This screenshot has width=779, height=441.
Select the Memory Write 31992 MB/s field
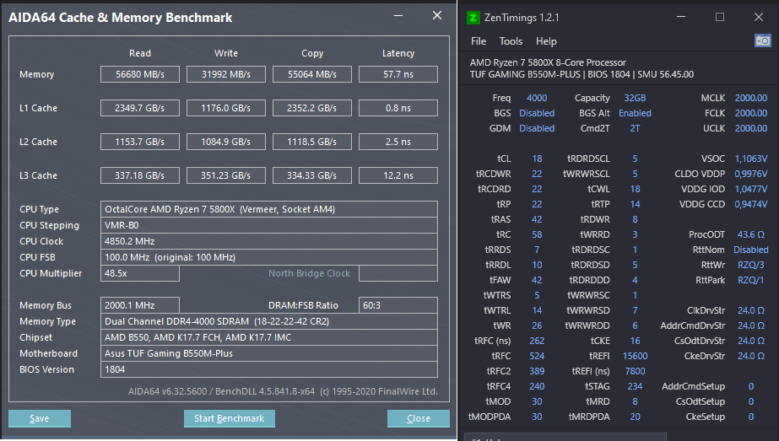pos(226,74)
